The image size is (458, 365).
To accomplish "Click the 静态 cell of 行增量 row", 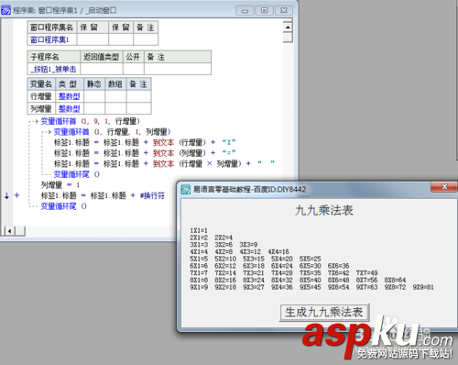I will point(94,96).
